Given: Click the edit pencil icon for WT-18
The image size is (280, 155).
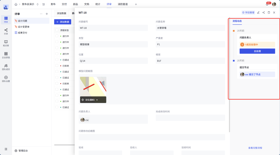Looking at the screenshot, I should point(258,13).
